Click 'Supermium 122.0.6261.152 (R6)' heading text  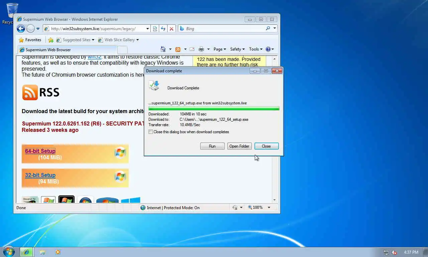pos(62,123)
